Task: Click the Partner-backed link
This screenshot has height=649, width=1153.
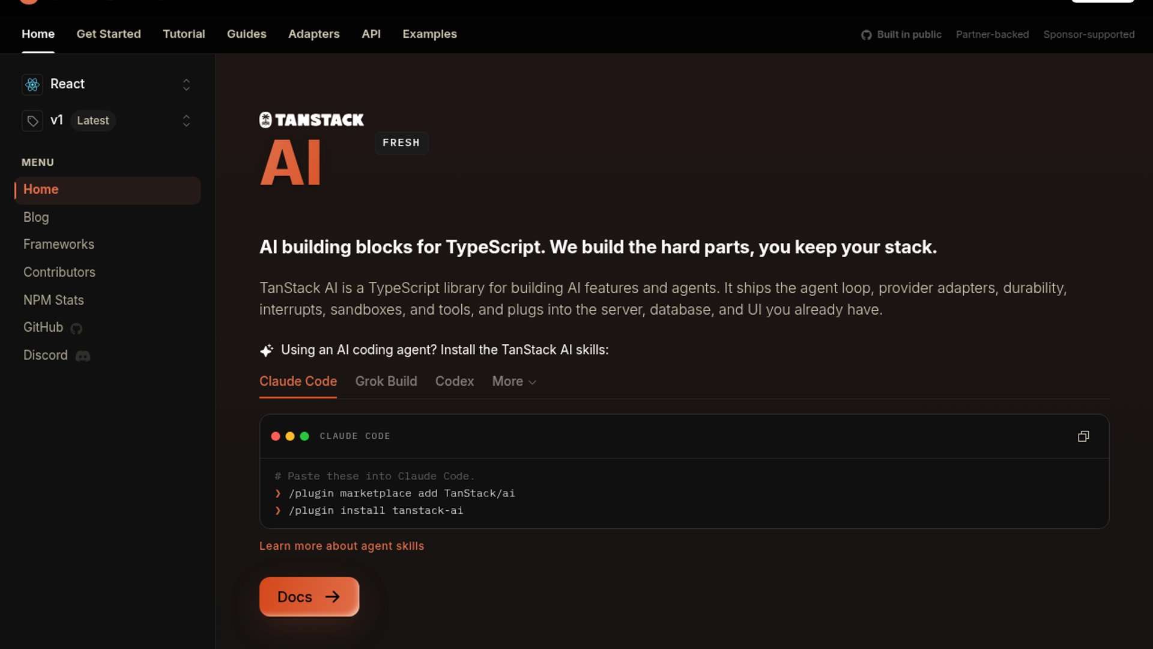Action: (992, 35)
